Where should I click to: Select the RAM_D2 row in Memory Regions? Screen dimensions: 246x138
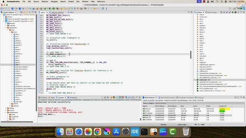point(187,115)
